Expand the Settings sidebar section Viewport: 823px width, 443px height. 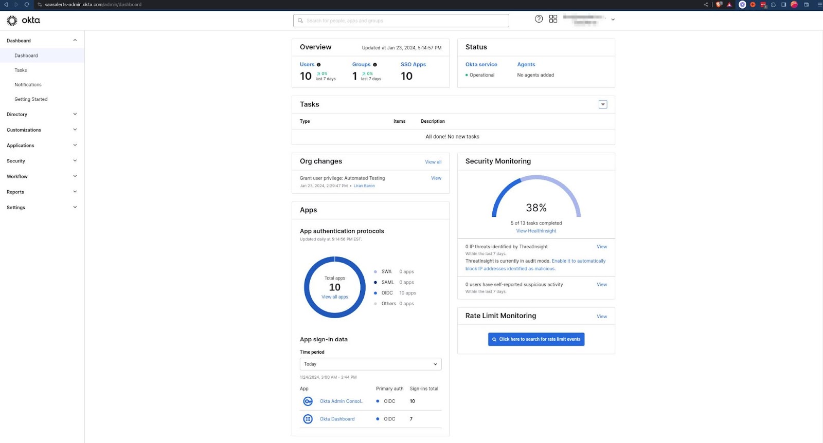click(x=75, y=207)
